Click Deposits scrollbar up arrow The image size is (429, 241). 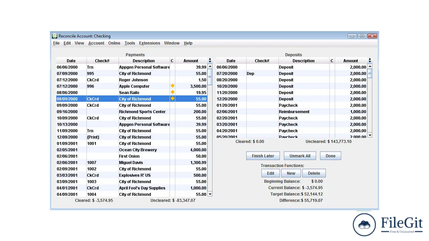coord(370,67)
